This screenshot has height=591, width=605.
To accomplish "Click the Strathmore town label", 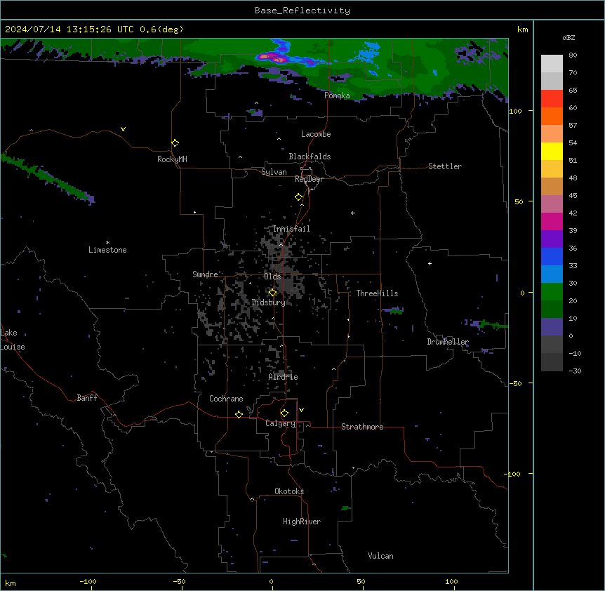I will (362, 427).
